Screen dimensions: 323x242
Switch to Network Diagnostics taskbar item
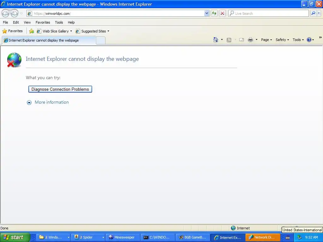pos(262,237)
